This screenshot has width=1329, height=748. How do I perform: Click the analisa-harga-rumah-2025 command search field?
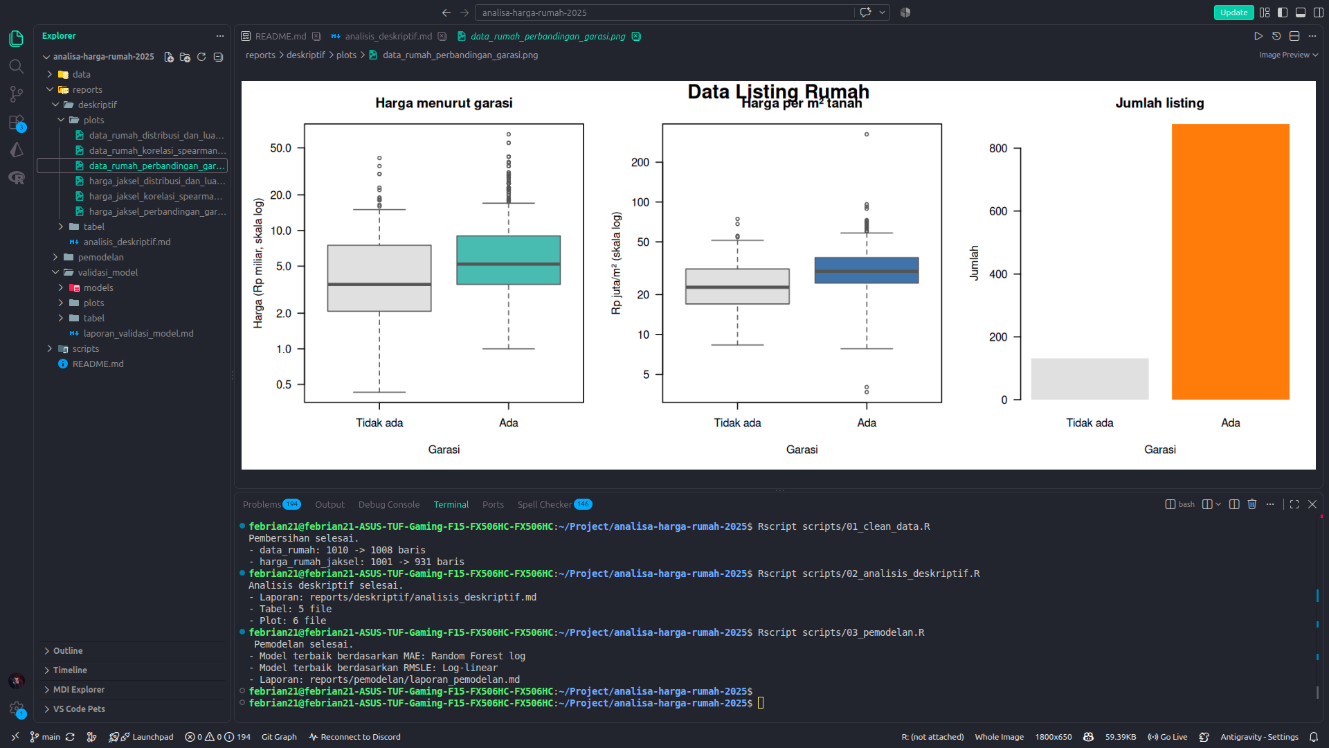[664, 12]
